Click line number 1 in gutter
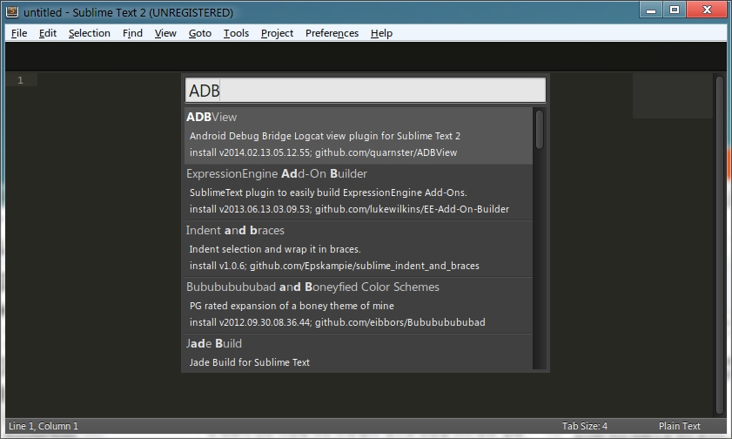 pos(20,80)
